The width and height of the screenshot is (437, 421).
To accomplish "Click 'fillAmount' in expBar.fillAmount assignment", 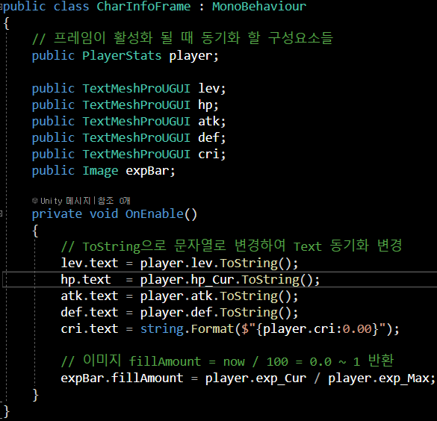I will point(147,378).
